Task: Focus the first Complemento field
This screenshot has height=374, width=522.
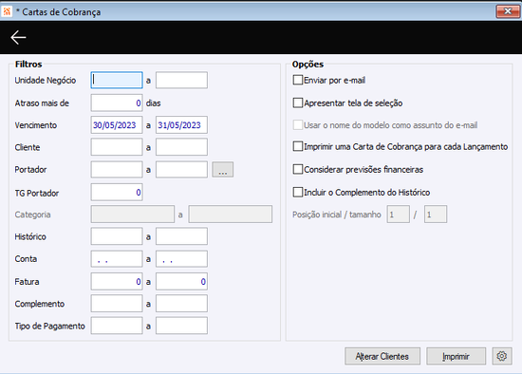Action: (117, 304)
